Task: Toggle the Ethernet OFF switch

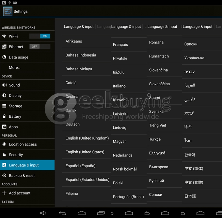Action: click(x=40, y=47)
